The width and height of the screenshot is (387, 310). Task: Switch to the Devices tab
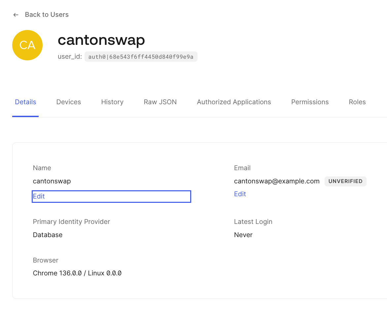[69, 102]
